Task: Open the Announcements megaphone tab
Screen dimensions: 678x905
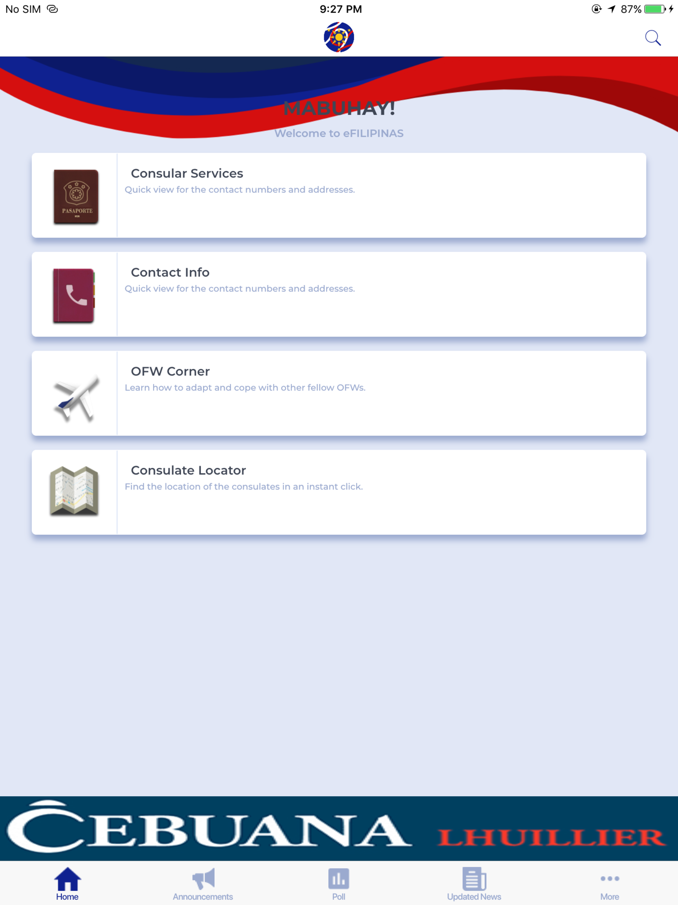Action: point(203,884)
